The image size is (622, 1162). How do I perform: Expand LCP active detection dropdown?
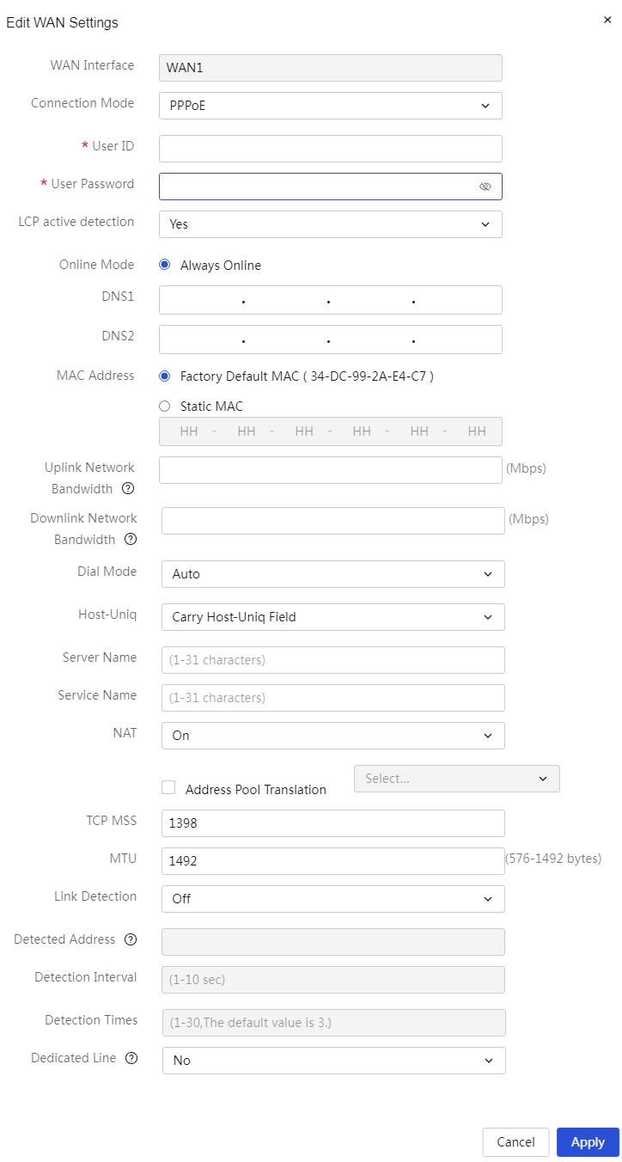tap(331, 224)
